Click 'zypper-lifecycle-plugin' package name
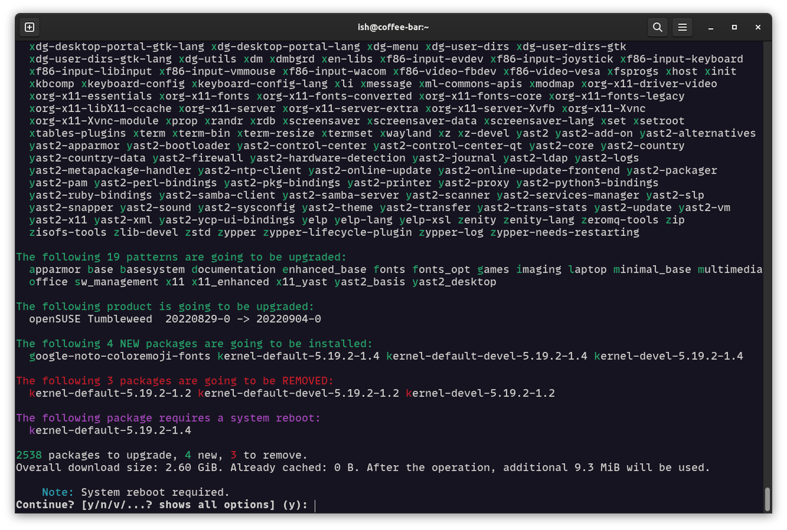 coord(337,232)
